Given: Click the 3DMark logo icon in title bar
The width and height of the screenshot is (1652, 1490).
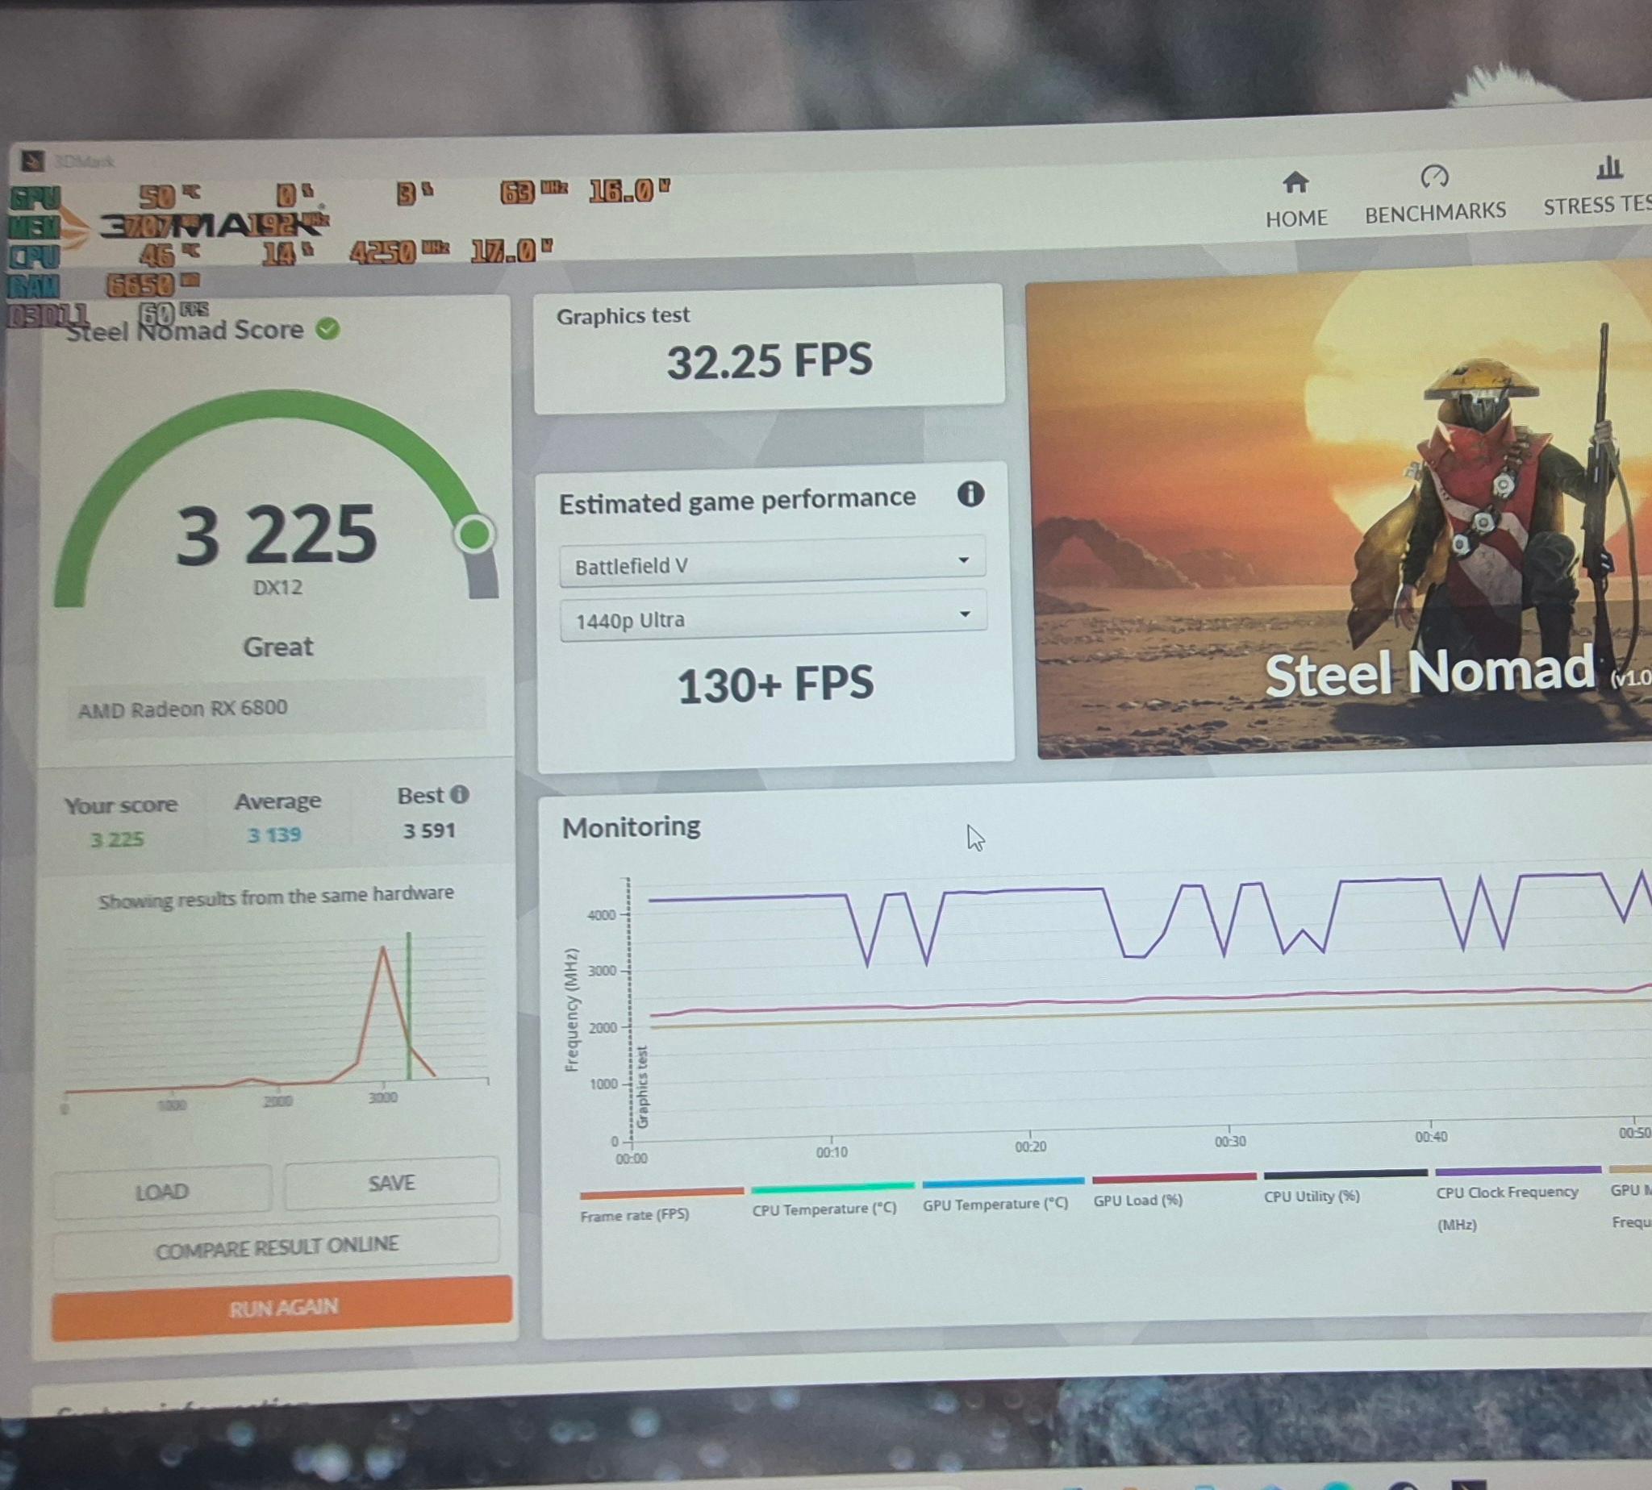Looking at the screenshot, I should (32, 160).
